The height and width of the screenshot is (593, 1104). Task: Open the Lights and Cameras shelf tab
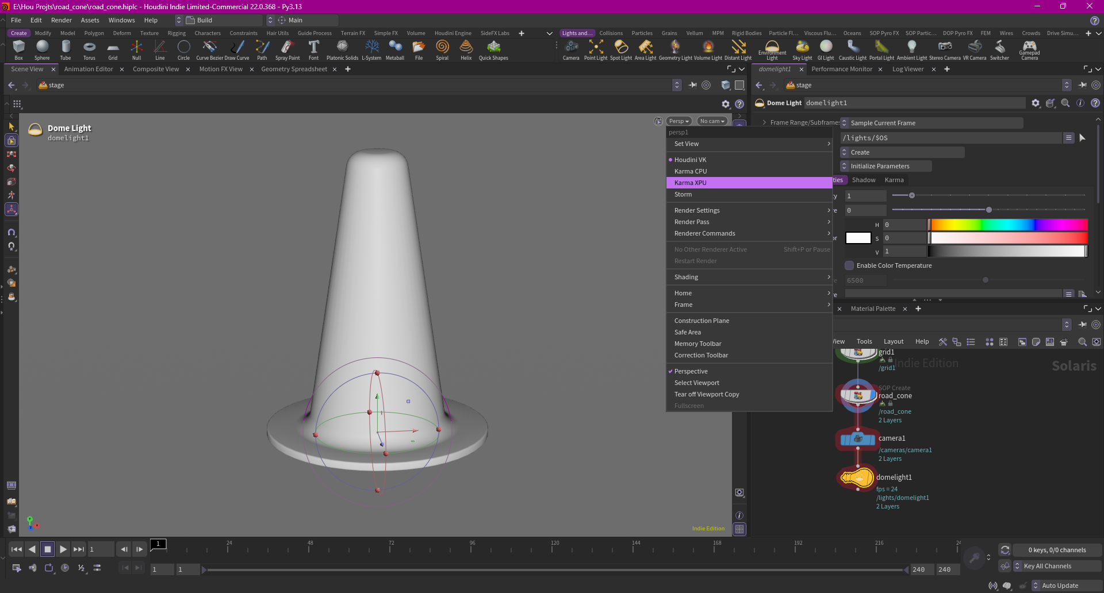[577, 33]
